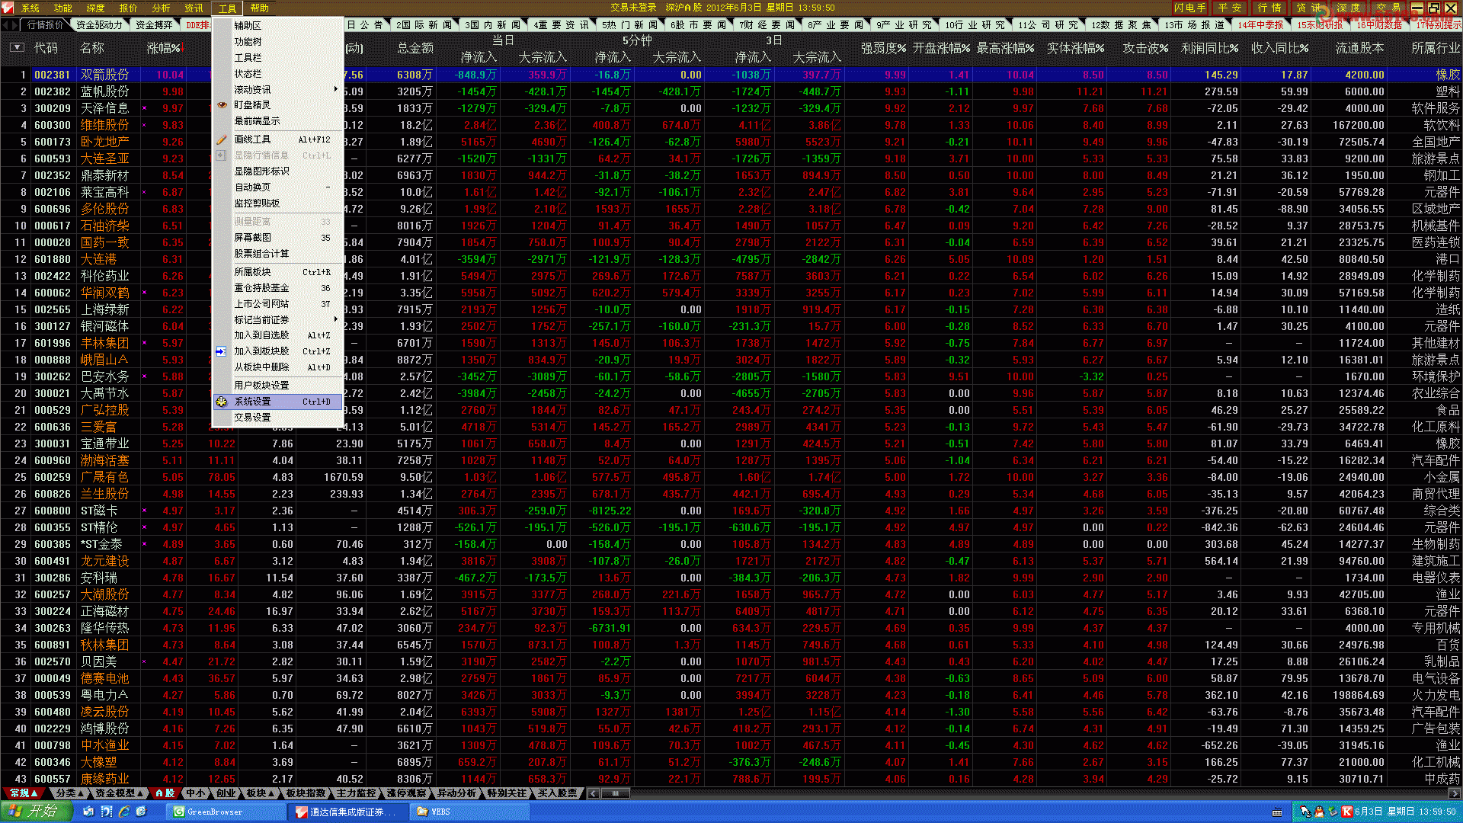The image size is (1463, 823).
Task: Toggle 工具栏 display
Action: (x=277, y=58)
